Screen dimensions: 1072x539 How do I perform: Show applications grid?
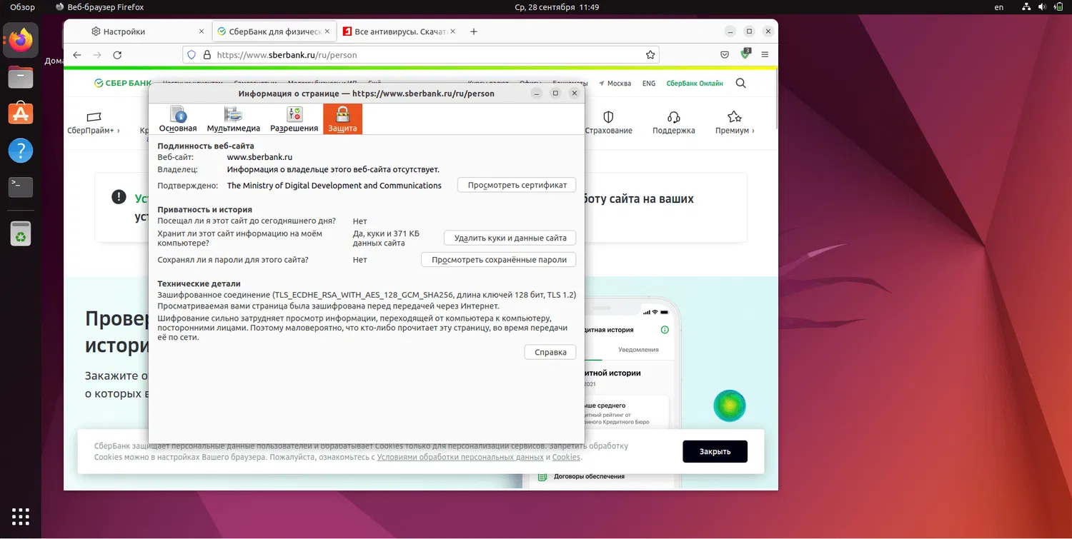[x=21, y=515]
